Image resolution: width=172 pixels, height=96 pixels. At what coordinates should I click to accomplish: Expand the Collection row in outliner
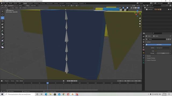coord(145,10)
